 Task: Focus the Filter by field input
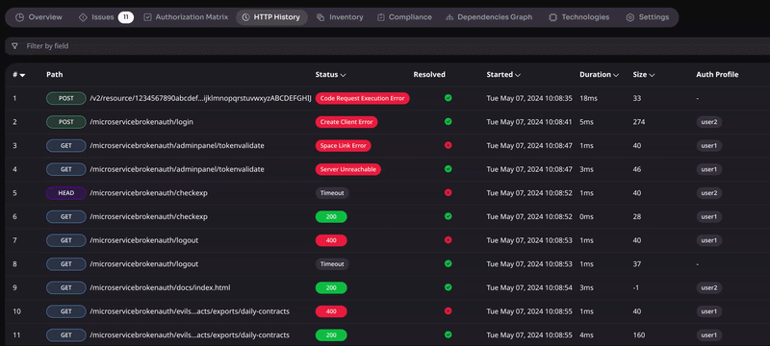point(388,46)
